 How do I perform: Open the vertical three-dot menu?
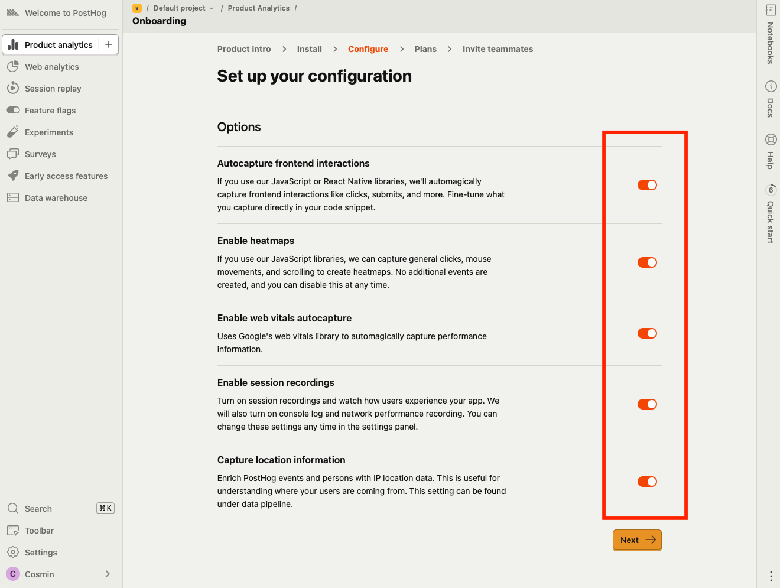771,576
